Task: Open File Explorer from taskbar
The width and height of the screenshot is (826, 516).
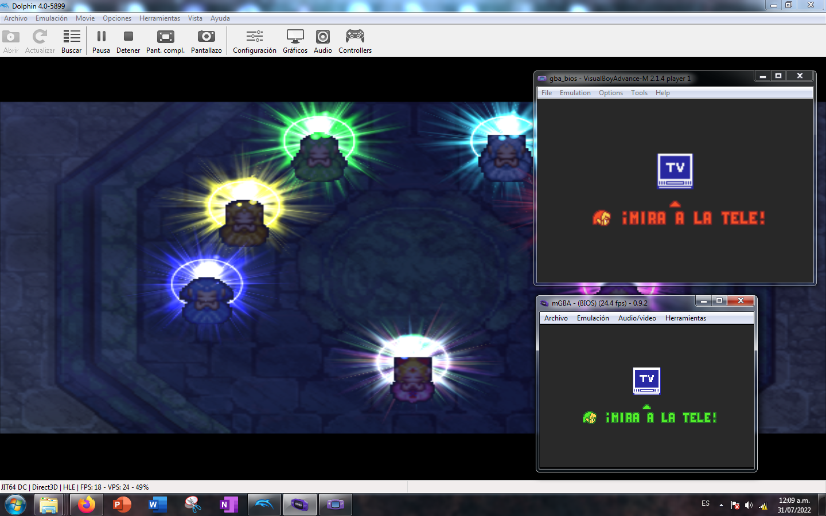Action: (x=49, y=505)
